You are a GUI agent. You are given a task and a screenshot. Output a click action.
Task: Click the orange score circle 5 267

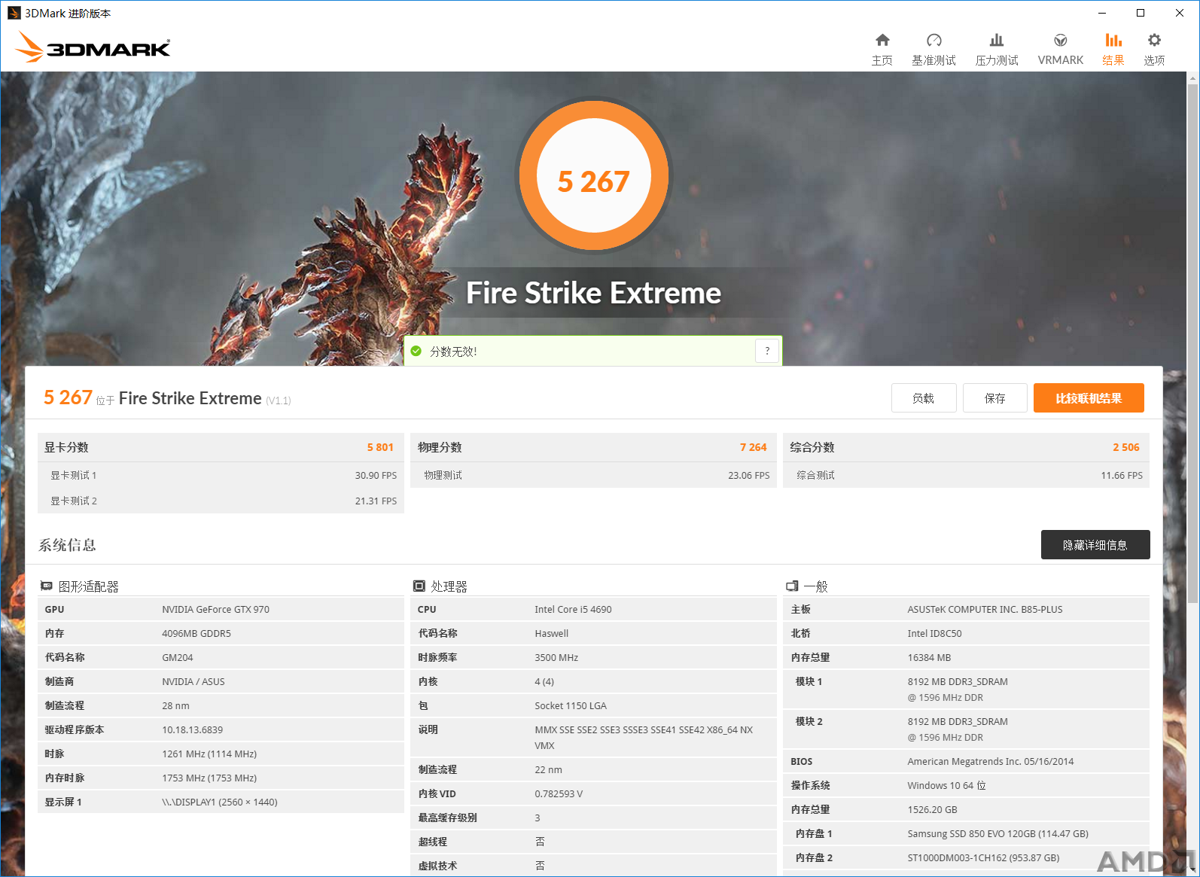click(593, 175)
